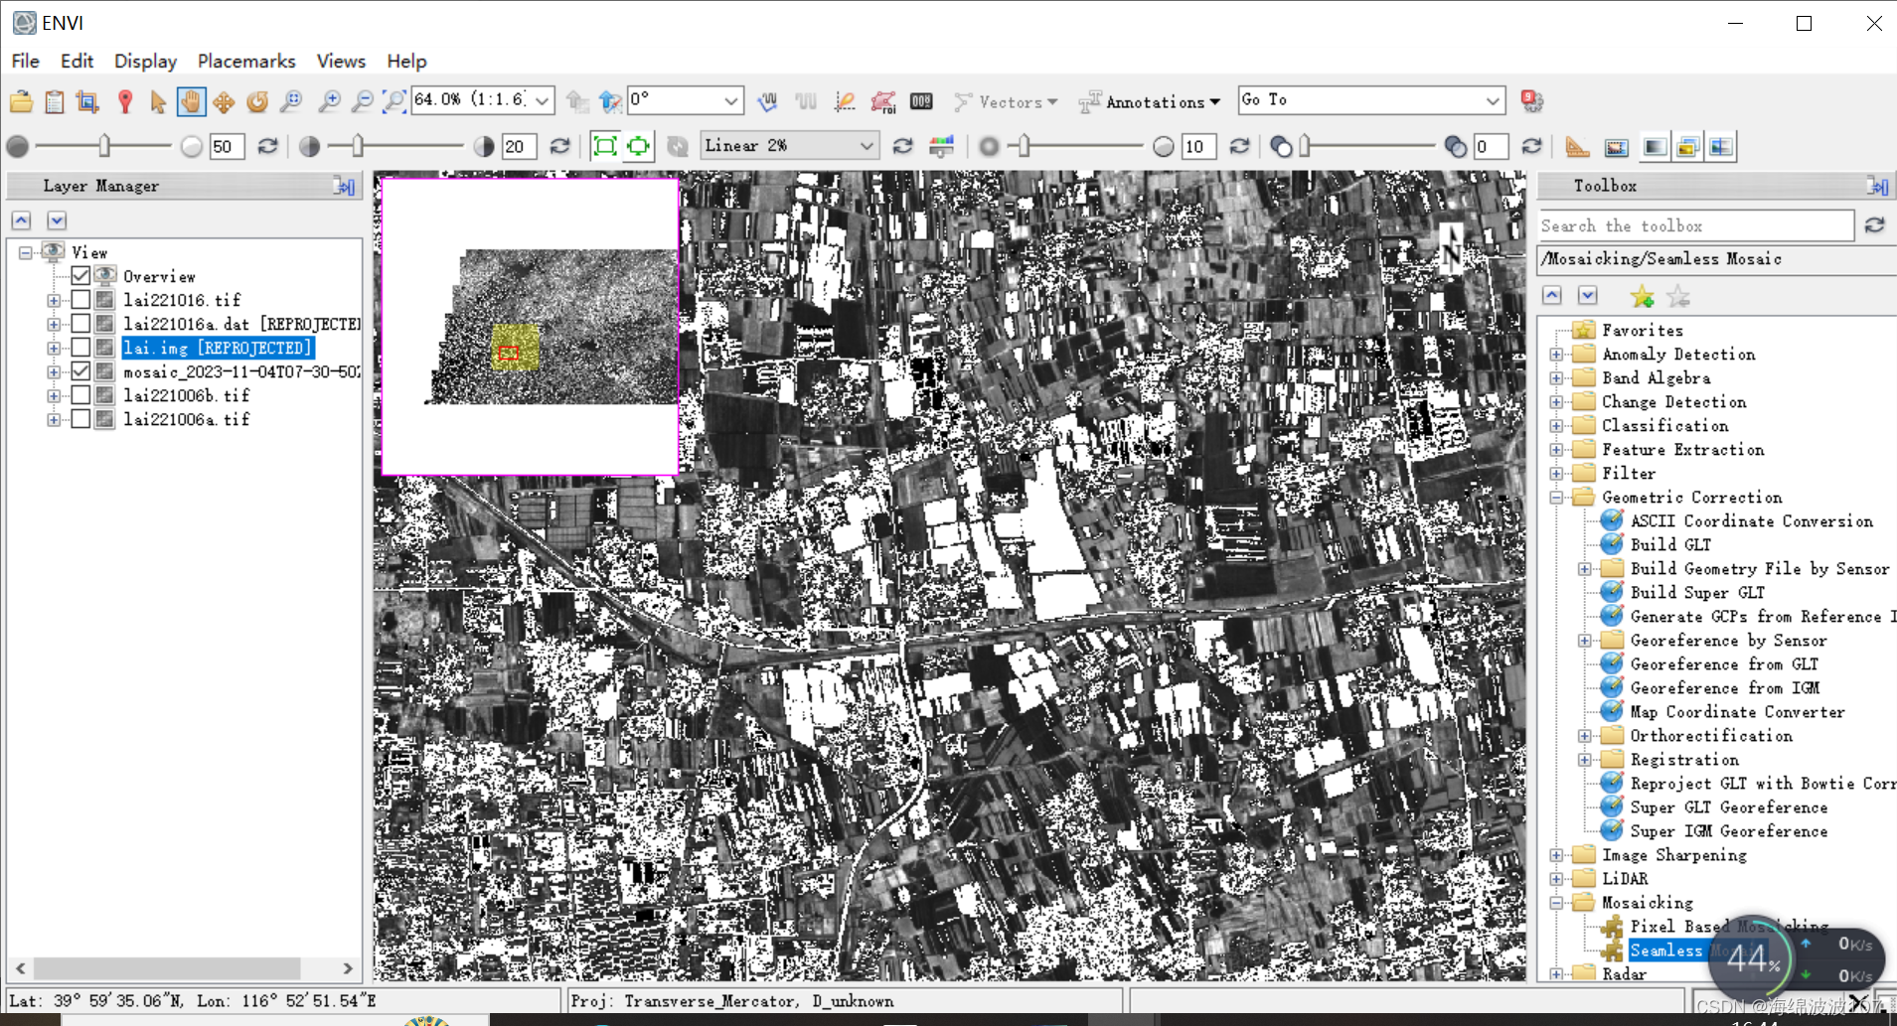The height and width of the screenshot is (1026, 1897).
Task: Activate the Pan hand tool
Action: coord(191,101)
